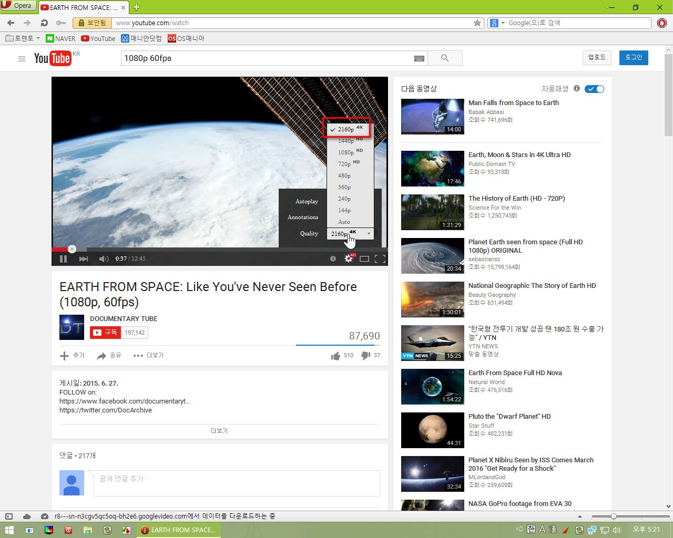The width and height of the screenshot is (673, 538).
Task: Click the share arrow icon
Action: pos(101,356)
